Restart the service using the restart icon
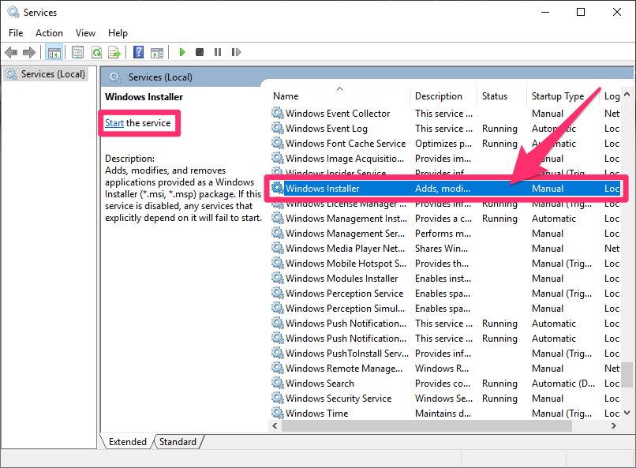The width and height of the screenshot is (636, 468). pyautogui.click(x=237, y=52)
